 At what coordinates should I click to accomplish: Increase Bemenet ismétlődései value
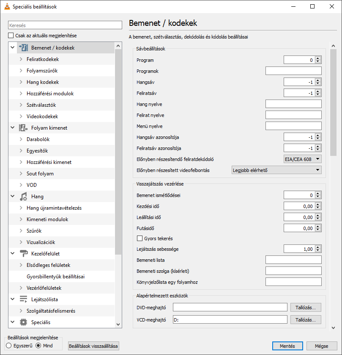(318, 193)
